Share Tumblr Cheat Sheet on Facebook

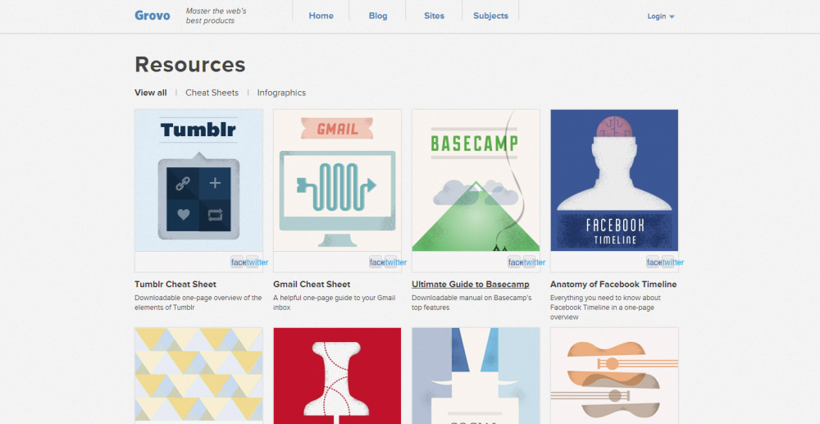pos(239,262)
